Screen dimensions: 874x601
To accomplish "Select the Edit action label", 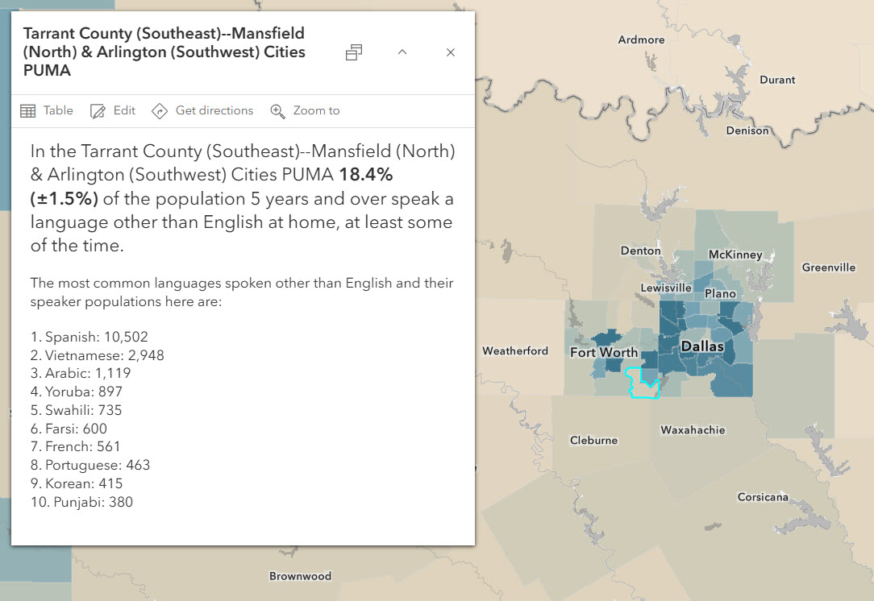I will tap(124, 110).
